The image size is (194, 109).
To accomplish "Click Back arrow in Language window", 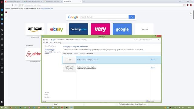I will click(44, 40).
